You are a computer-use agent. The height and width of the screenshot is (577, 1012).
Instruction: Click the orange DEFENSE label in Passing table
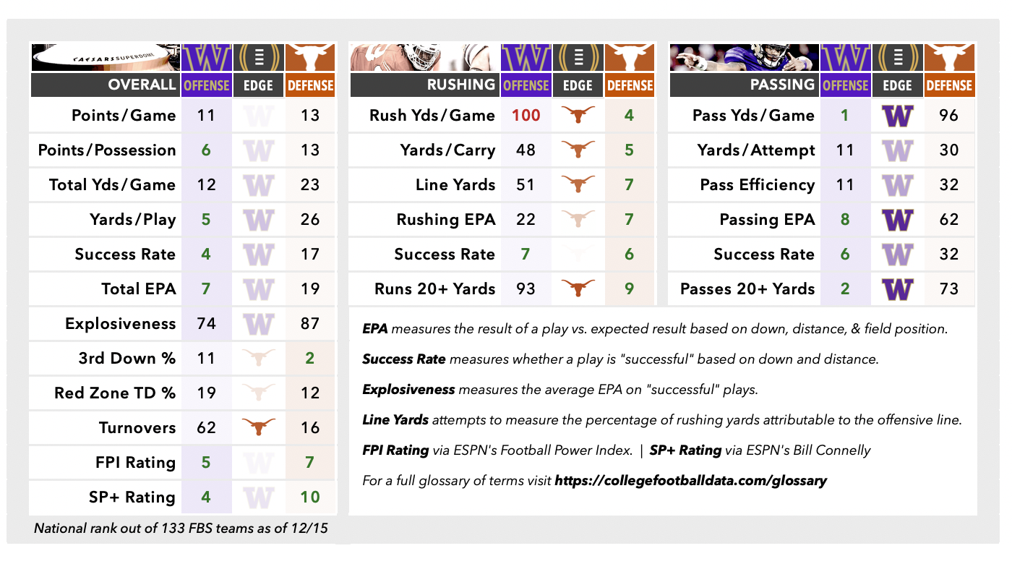pos(949,85)
